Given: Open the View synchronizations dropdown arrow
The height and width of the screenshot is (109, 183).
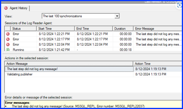Looking at the screenshot, I should pos(117,16).
